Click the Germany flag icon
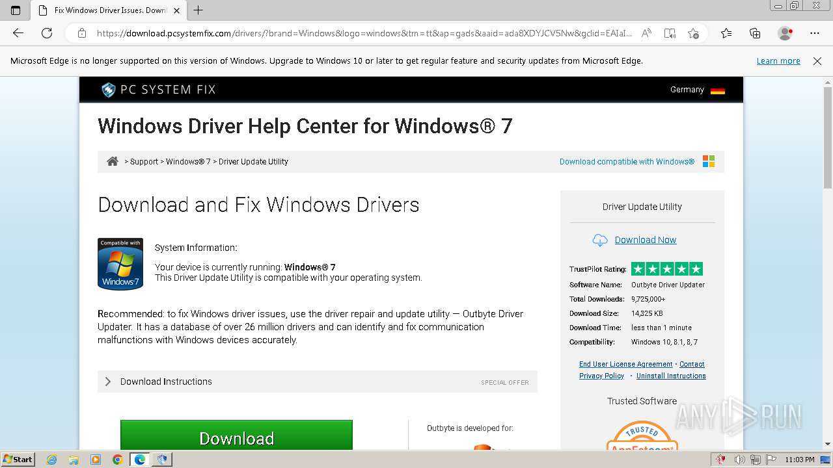This screenshot has width=833, height=468. (x=717, y=90)
